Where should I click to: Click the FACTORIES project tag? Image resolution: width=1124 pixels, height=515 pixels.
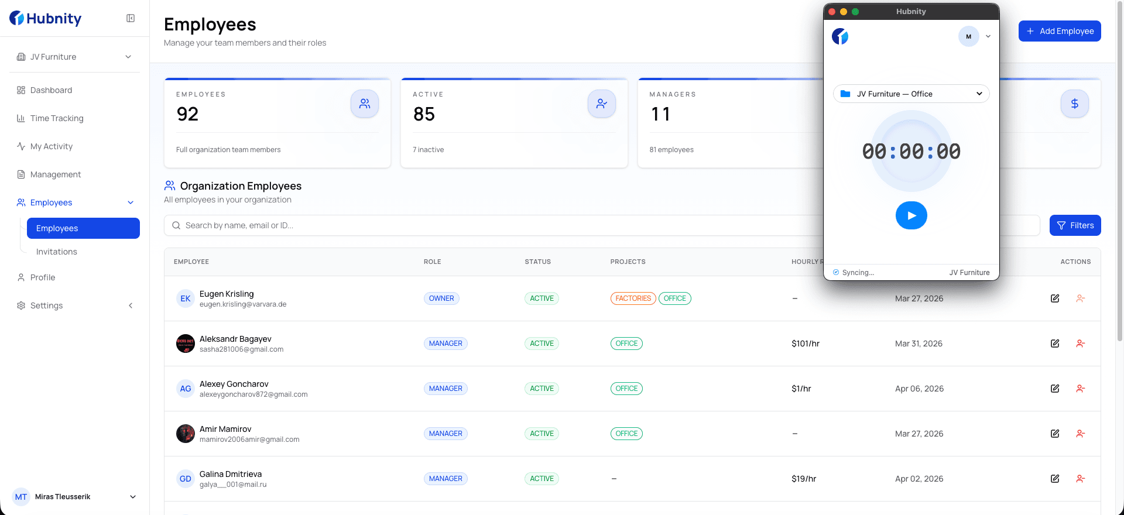(633, 298)
